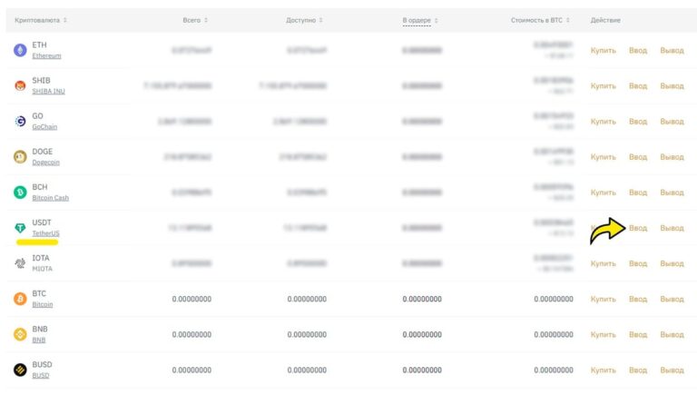
Task: Click the BTC row Стоимость в BTC value
Action: click(x=554, y=299)
